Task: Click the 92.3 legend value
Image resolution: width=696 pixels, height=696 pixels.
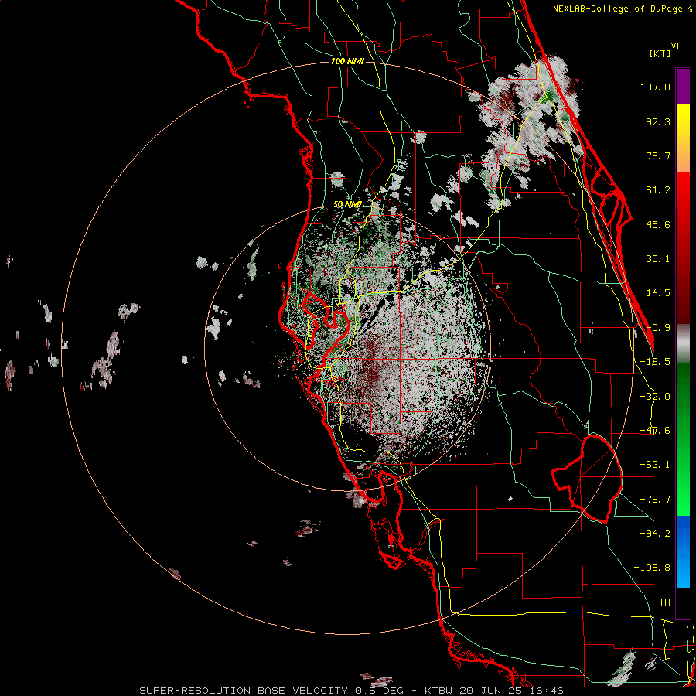Action: 658,121
